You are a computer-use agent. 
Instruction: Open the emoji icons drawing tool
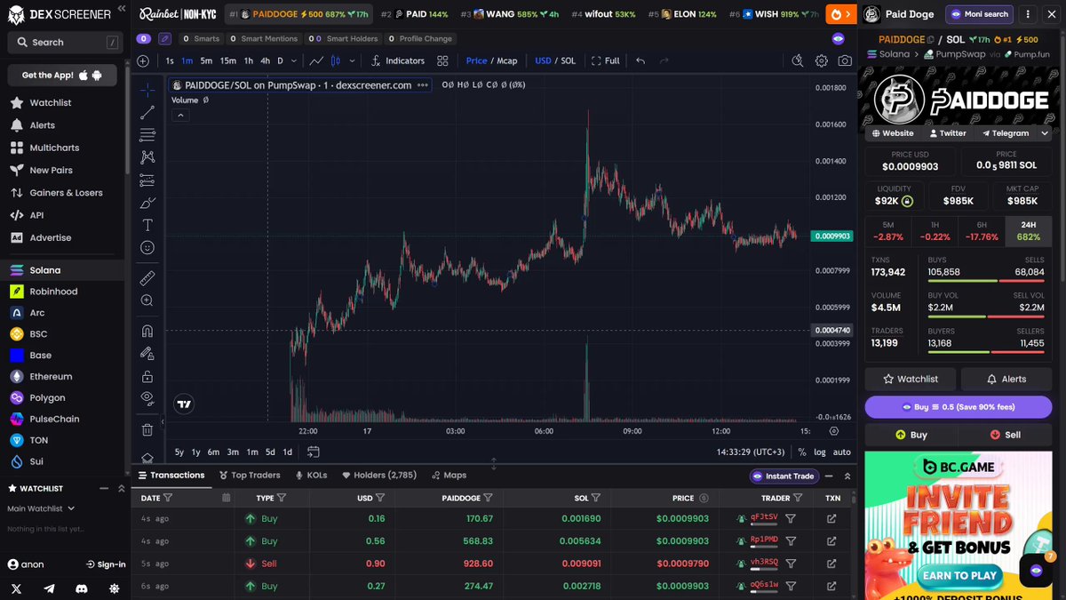coord(147,248)
